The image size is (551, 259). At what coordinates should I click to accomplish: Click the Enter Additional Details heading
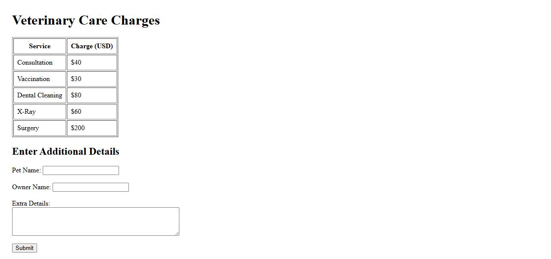(66, 151)
